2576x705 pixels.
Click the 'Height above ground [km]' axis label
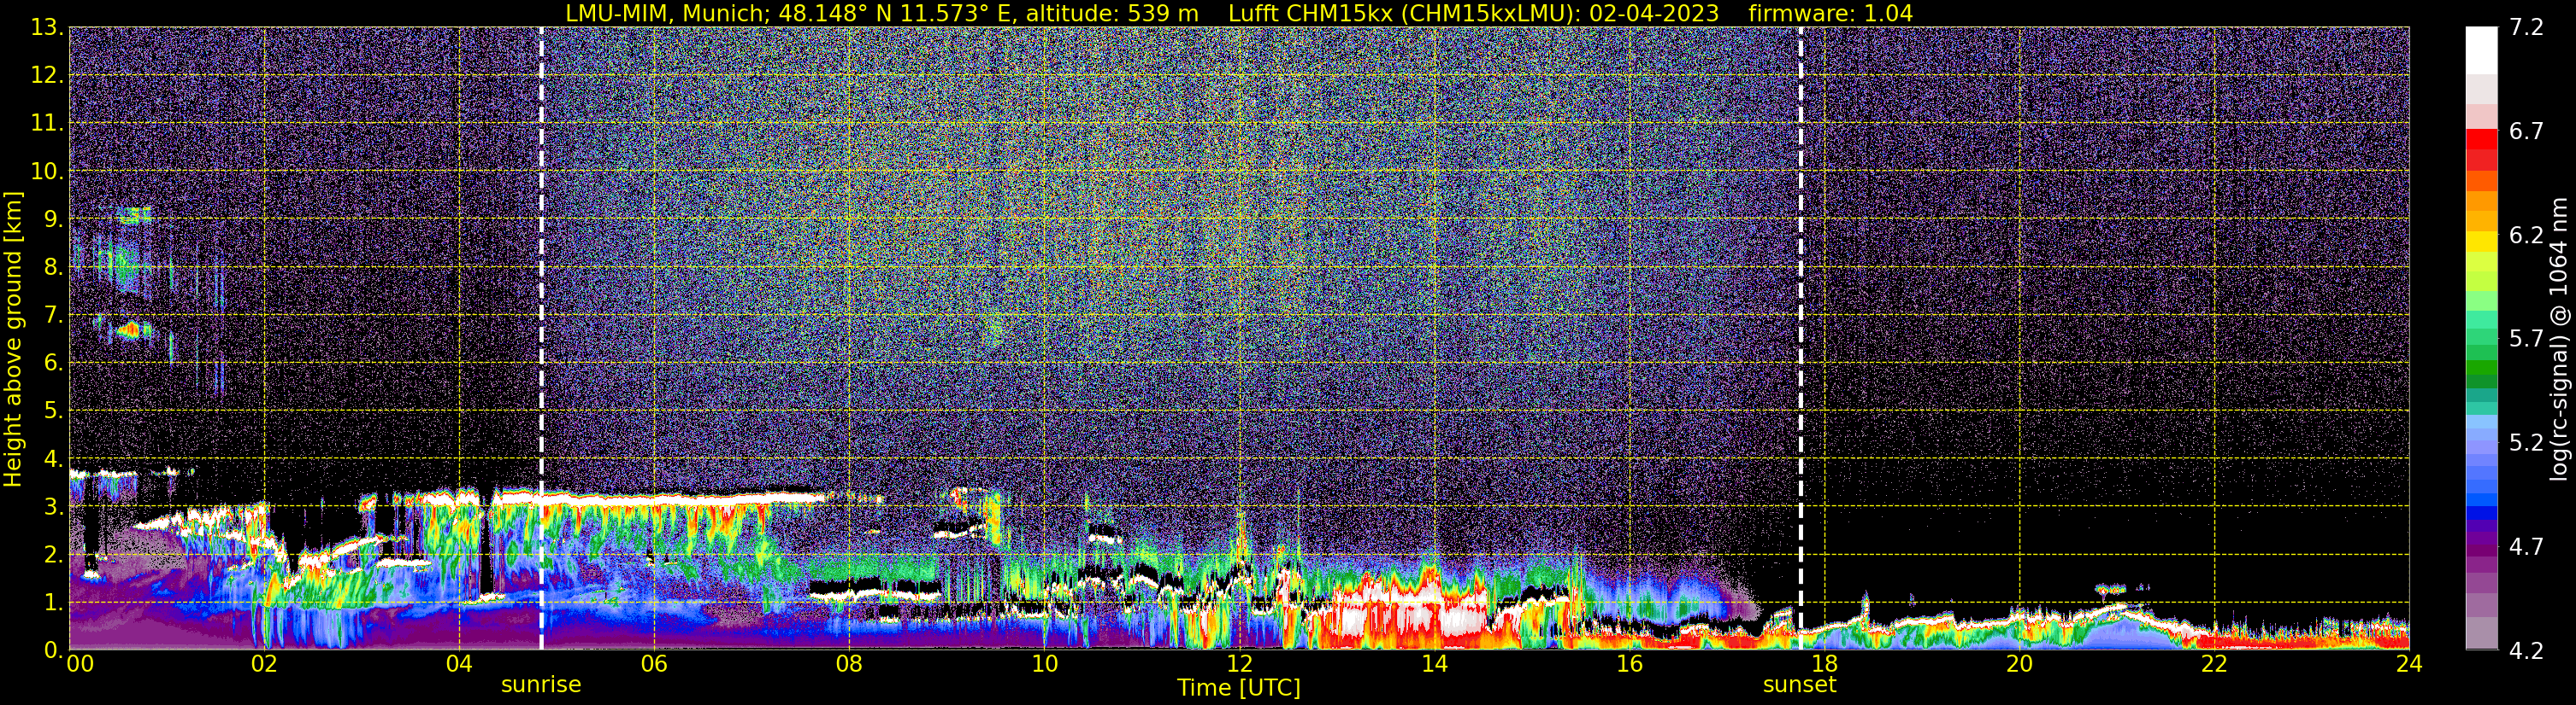pos(13,340)
